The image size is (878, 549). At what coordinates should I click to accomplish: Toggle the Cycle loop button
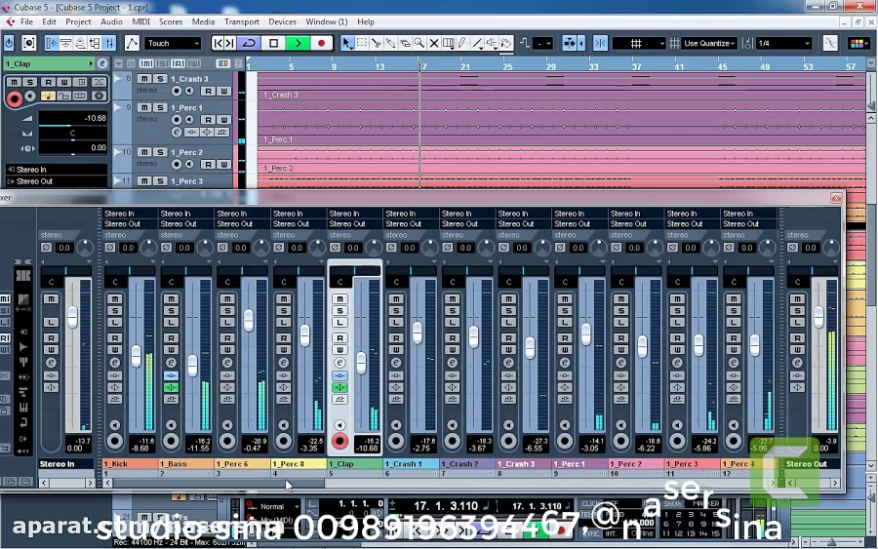click(249, 43)
